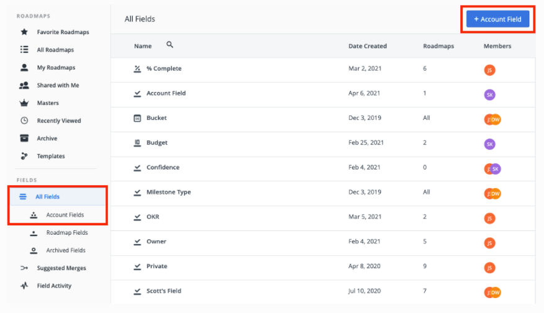Click the Bucket field type icon

tap(138, 118)
